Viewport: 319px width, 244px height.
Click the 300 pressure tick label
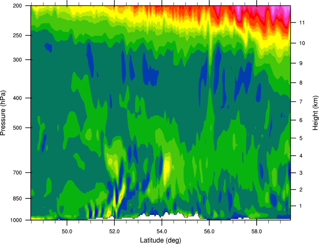(x=17, y=60)
